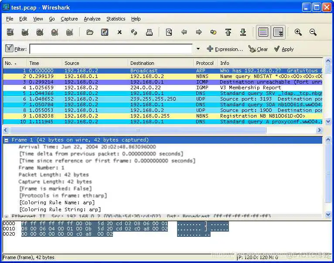Click the Reload capture file icon
The width and height of the screenshot is (334, 263).
134,32
